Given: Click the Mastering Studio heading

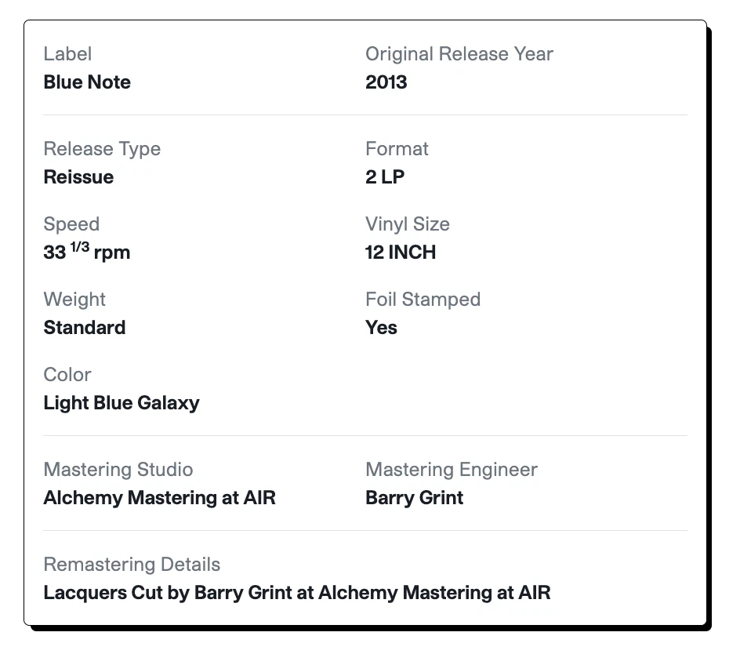Looking at the screenshot, I should pyautogui.click(x=118, y=470).
